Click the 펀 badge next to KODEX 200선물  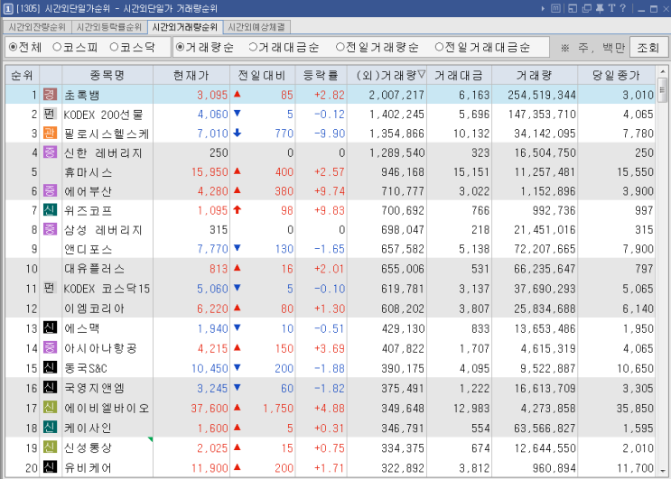click(x=50, y=114)
